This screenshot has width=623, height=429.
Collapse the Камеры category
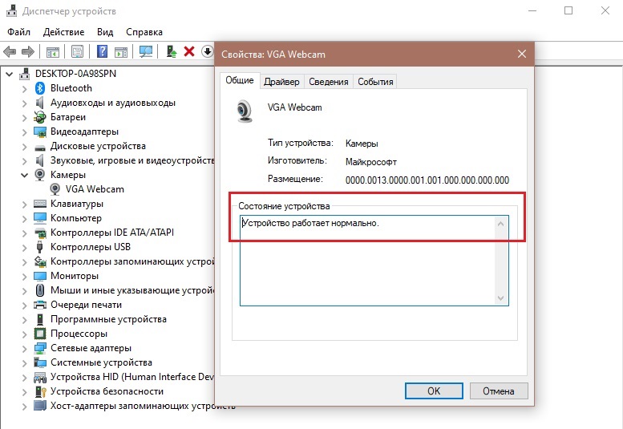click(x=25, y=175)
